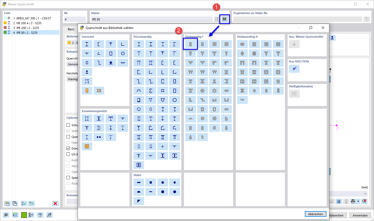The image size is (374, 221).
Task: Click the Name field containing IPE 80
Action: [152, 19]
